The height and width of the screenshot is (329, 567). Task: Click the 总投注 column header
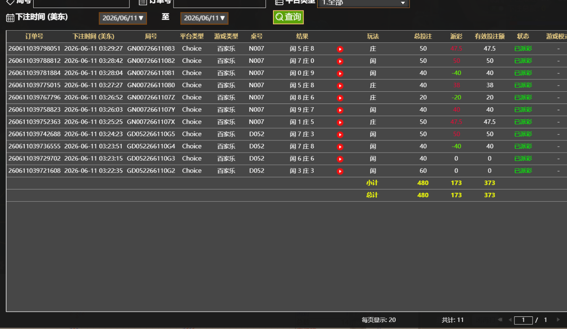[423, 36]
